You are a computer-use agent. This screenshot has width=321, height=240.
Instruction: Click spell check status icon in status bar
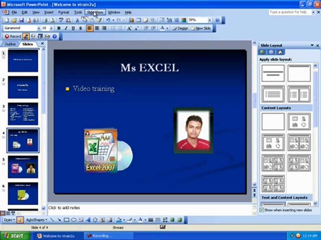point(163,227)
